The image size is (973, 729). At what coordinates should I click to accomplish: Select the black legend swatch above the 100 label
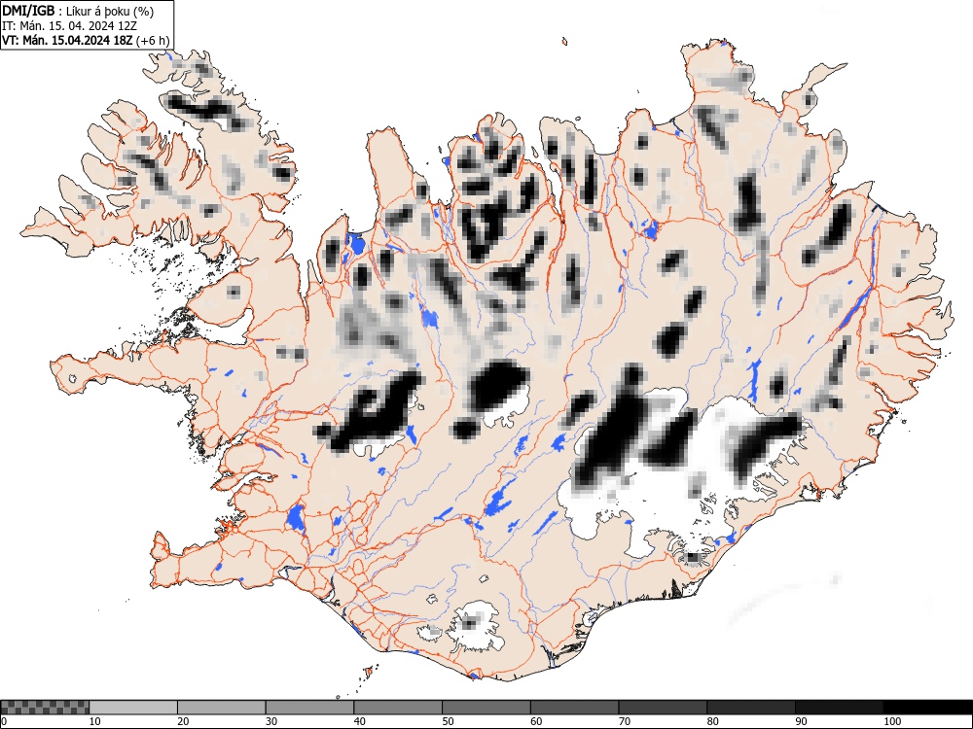coord(927,708)
